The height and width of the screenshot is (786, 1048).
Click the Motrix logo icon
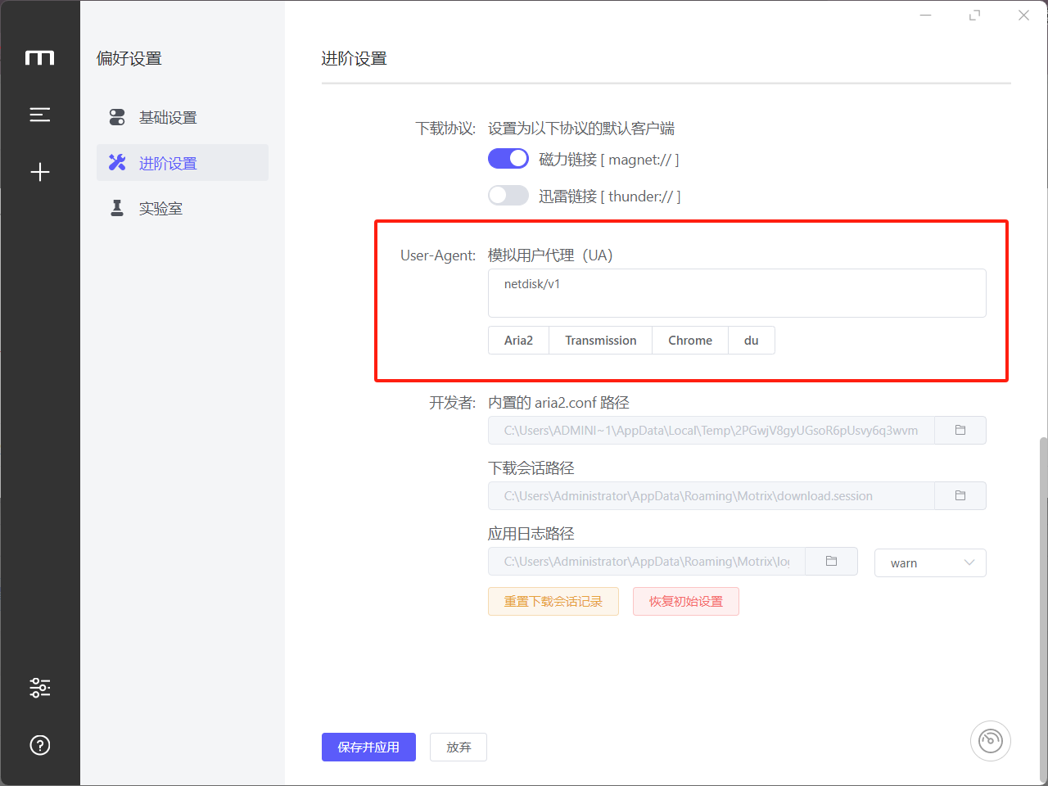pyautogui.click(x=39, y=57)
